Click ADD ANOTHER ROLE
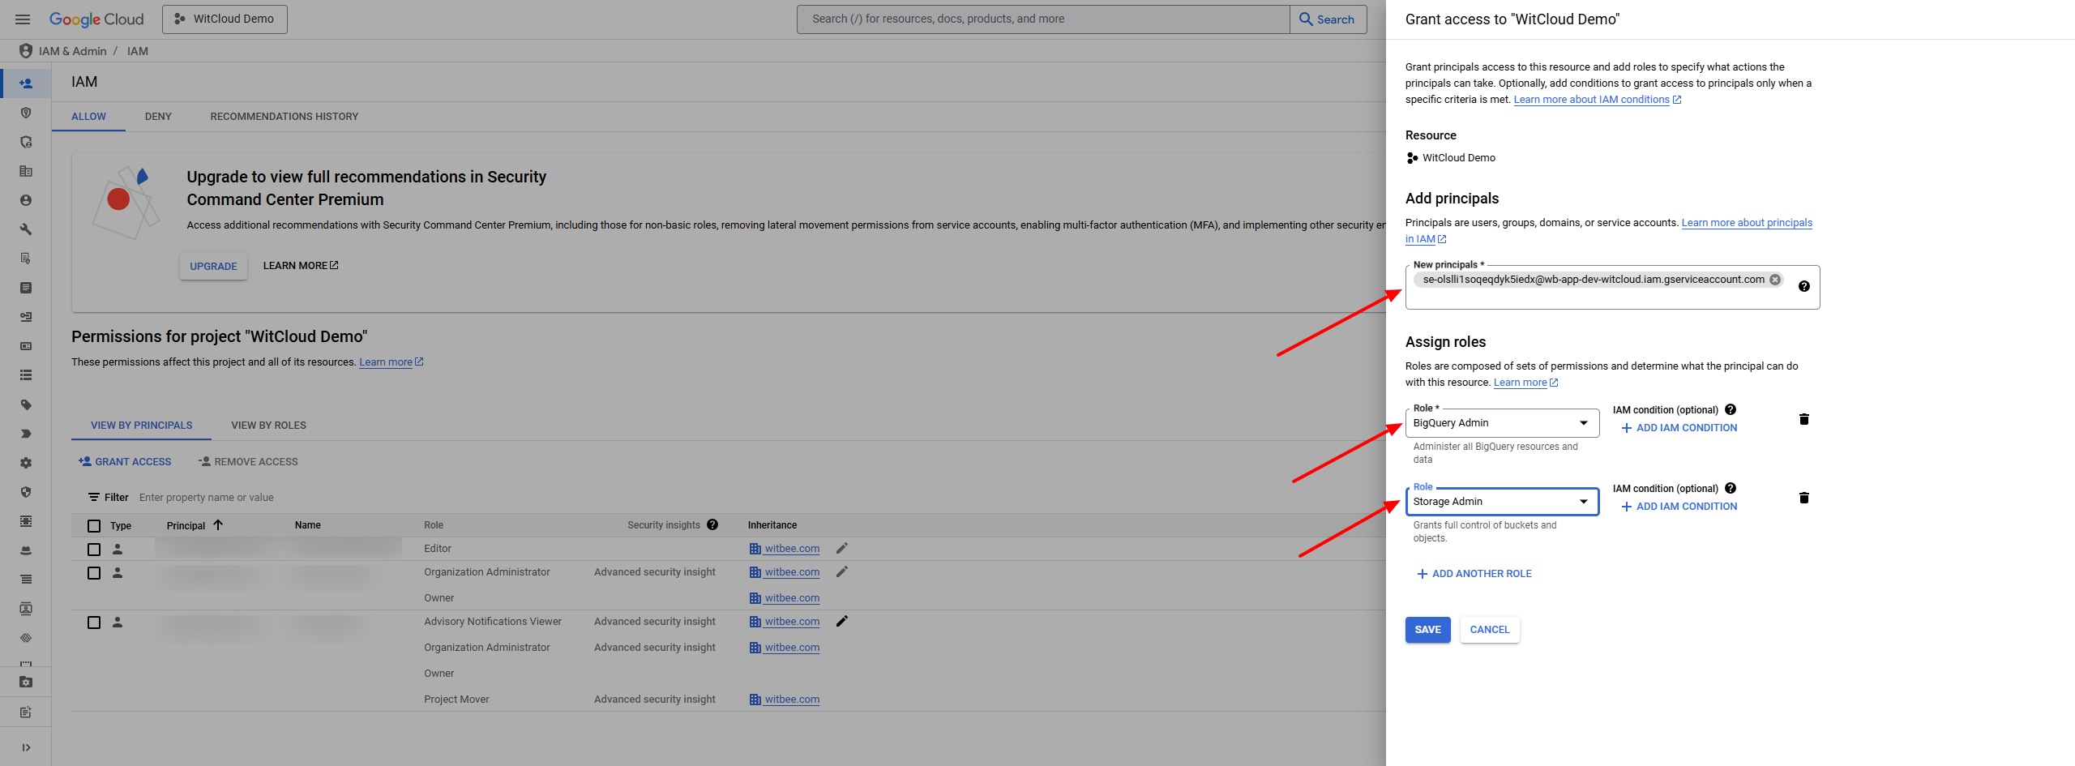This screenshot has width=2075, height=766. [1474, 574]
